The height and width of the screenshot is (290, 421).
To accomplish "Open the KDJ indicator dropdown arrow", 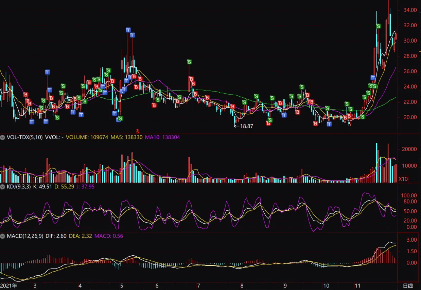I will point(3,187).
